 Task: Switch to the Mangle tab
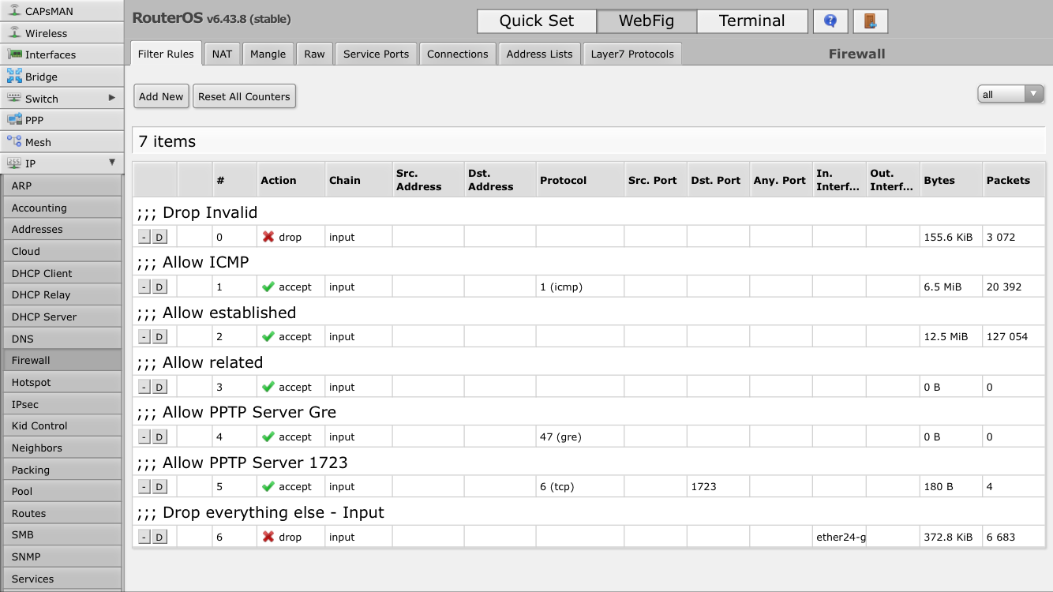[x=268, y=54]
